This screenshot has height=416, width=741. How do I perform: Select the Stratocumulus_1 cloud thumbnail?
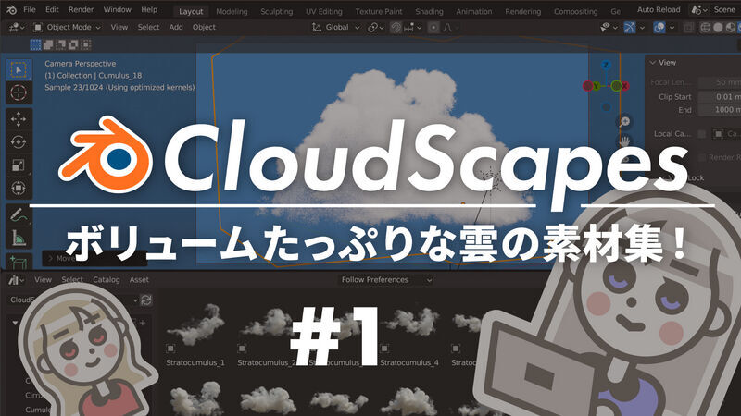(x=195, y=325)
